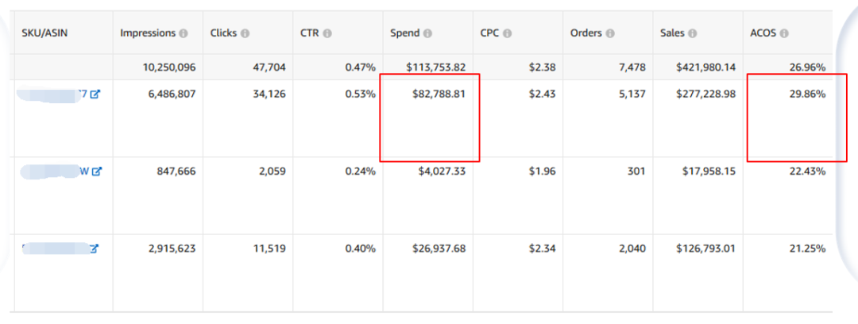Click the CPC info icon

click(506, 33)
